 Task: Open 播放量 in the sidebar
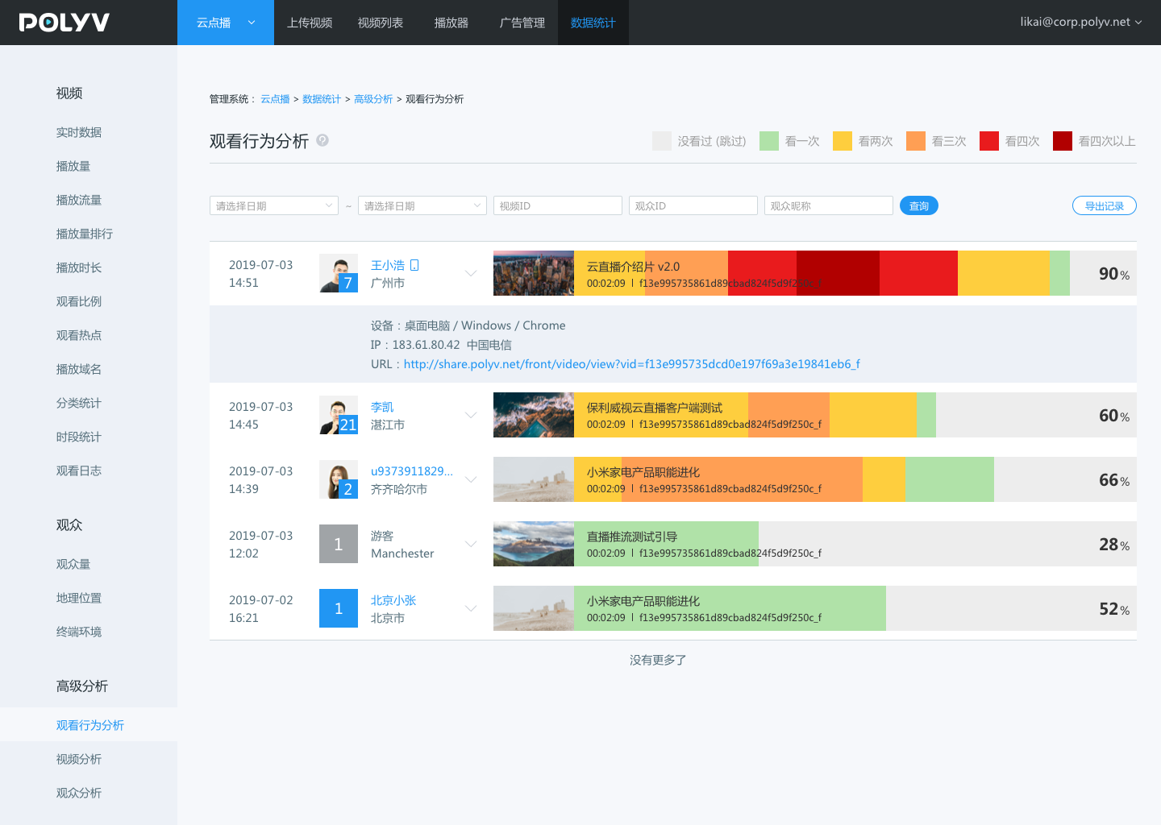pyautogui.click(x=73, y=166)
